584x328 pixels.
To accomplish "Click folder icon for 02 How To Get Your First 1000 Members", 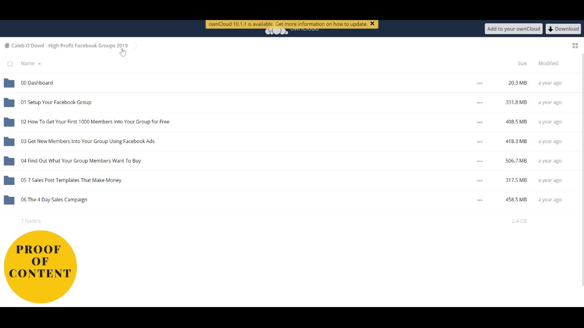I will [9, 122].
